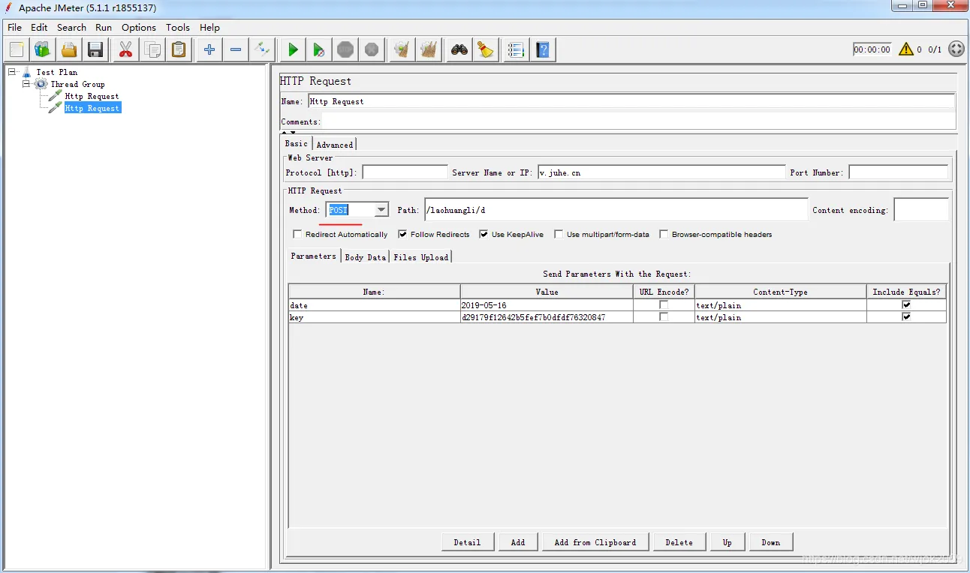The image size is (970, 573).
Task: Click the Delete button
Action: [679, 542]
